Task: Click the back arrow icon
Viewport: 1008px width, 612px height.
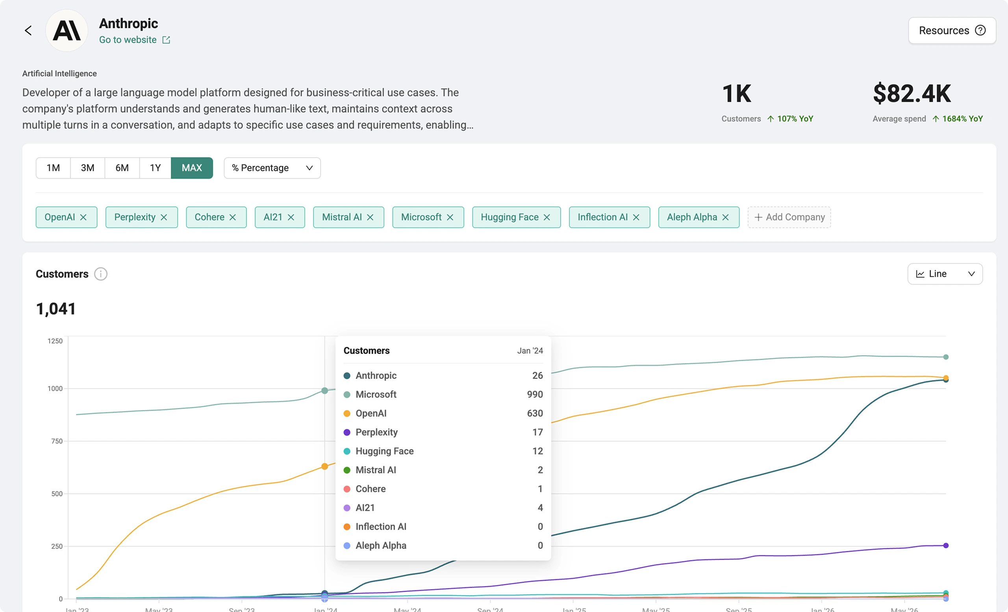Action: click(x=28, y=30)
